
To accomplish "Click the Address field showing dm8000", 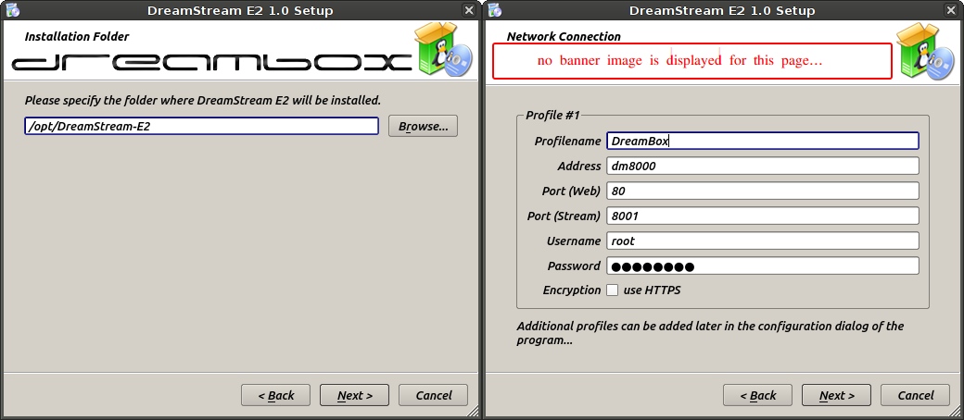I will (x=762, y=166).
